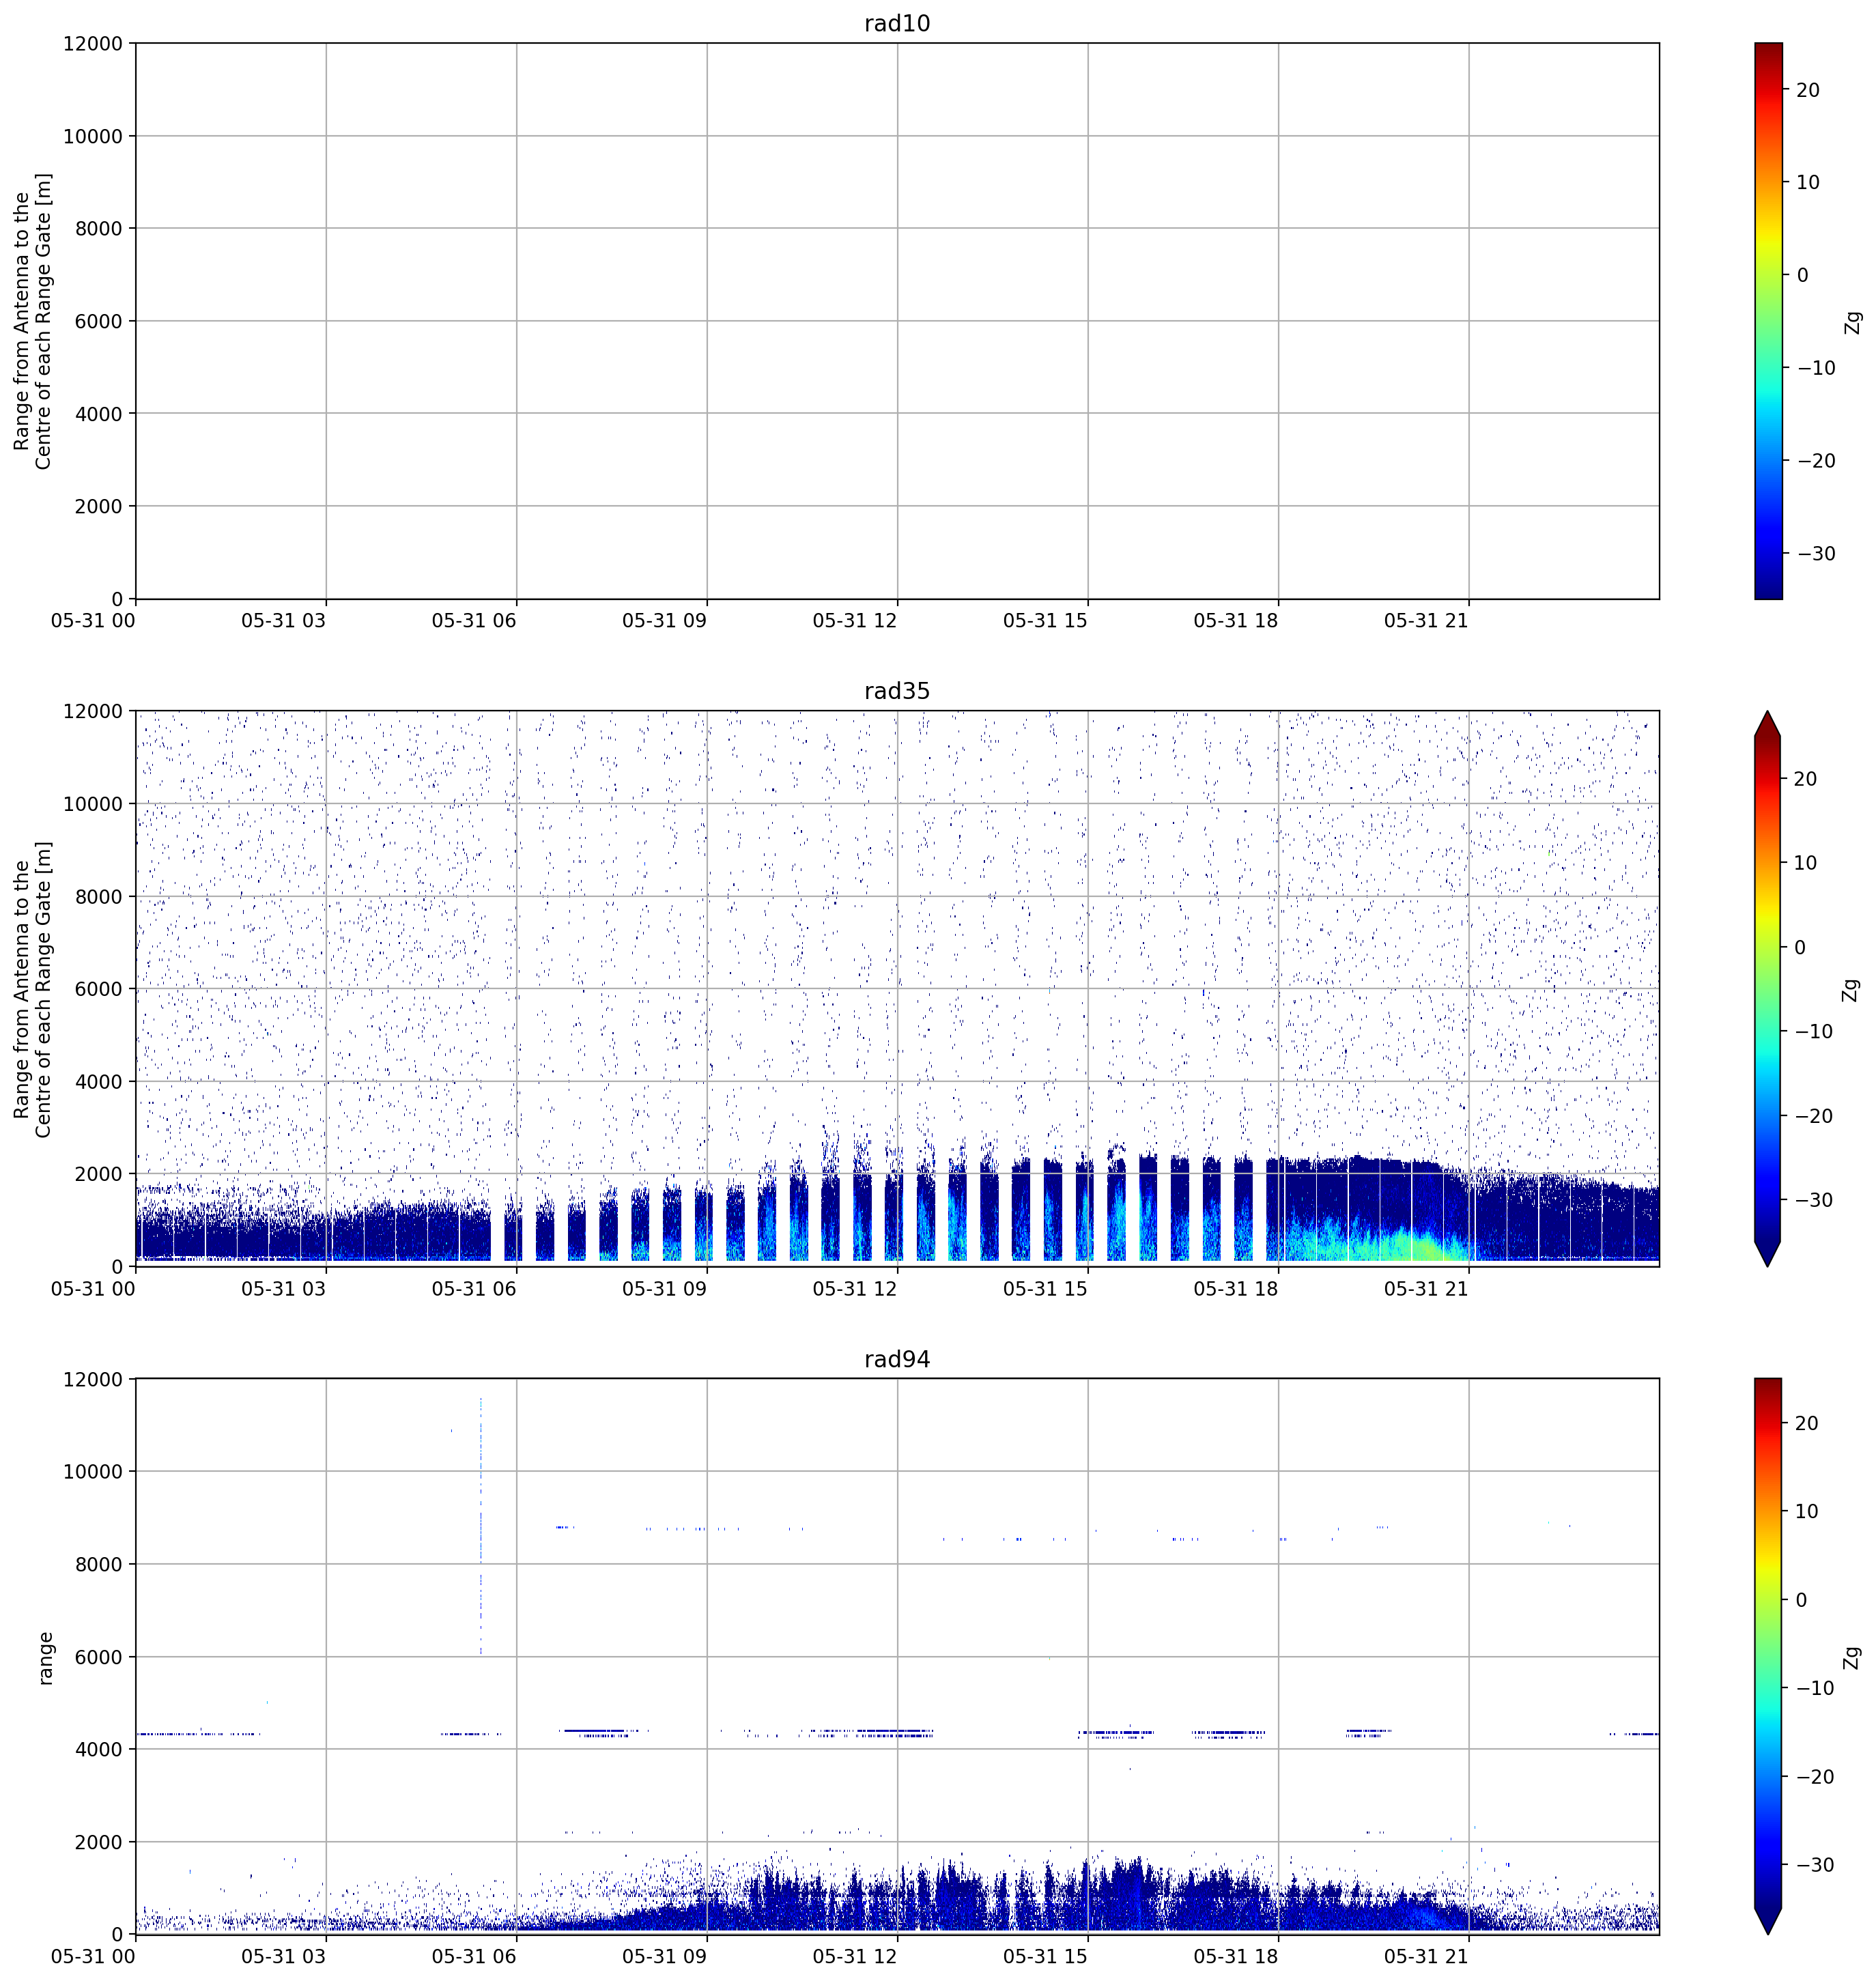Click the 10000 y-tick on rad94

click(92, 1472)
